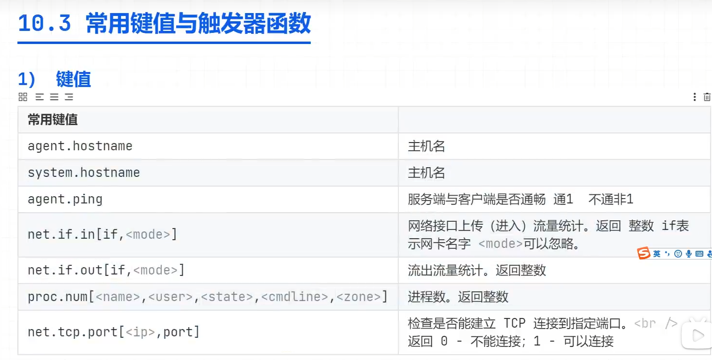Screen dimensions: 712x360
Task: Click the Sogou input method logo
Action: click(x=643, y=253)
